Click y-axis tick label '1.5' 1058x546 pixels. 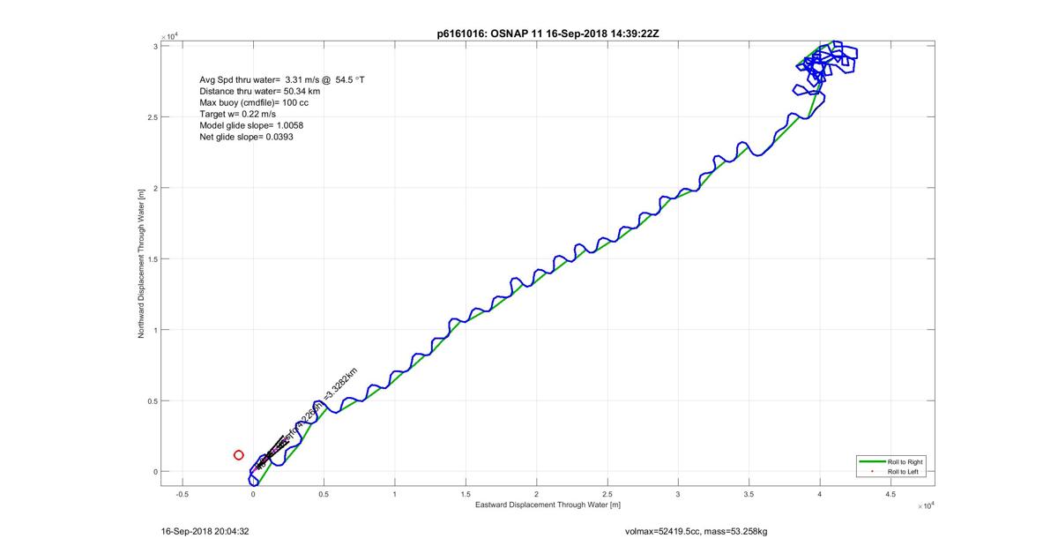[x=151, y=259]
